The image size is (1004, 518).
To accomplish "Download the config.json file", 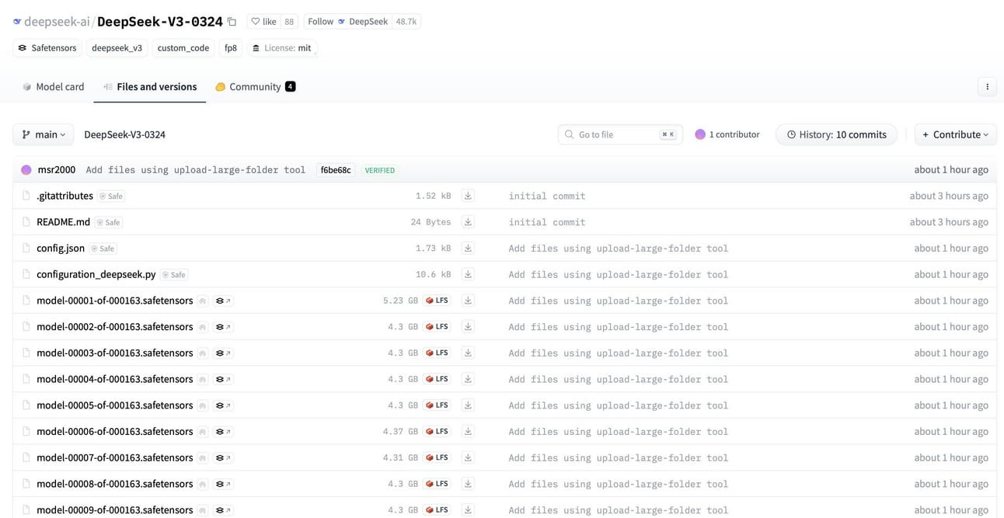I will (x=468, y=249).
